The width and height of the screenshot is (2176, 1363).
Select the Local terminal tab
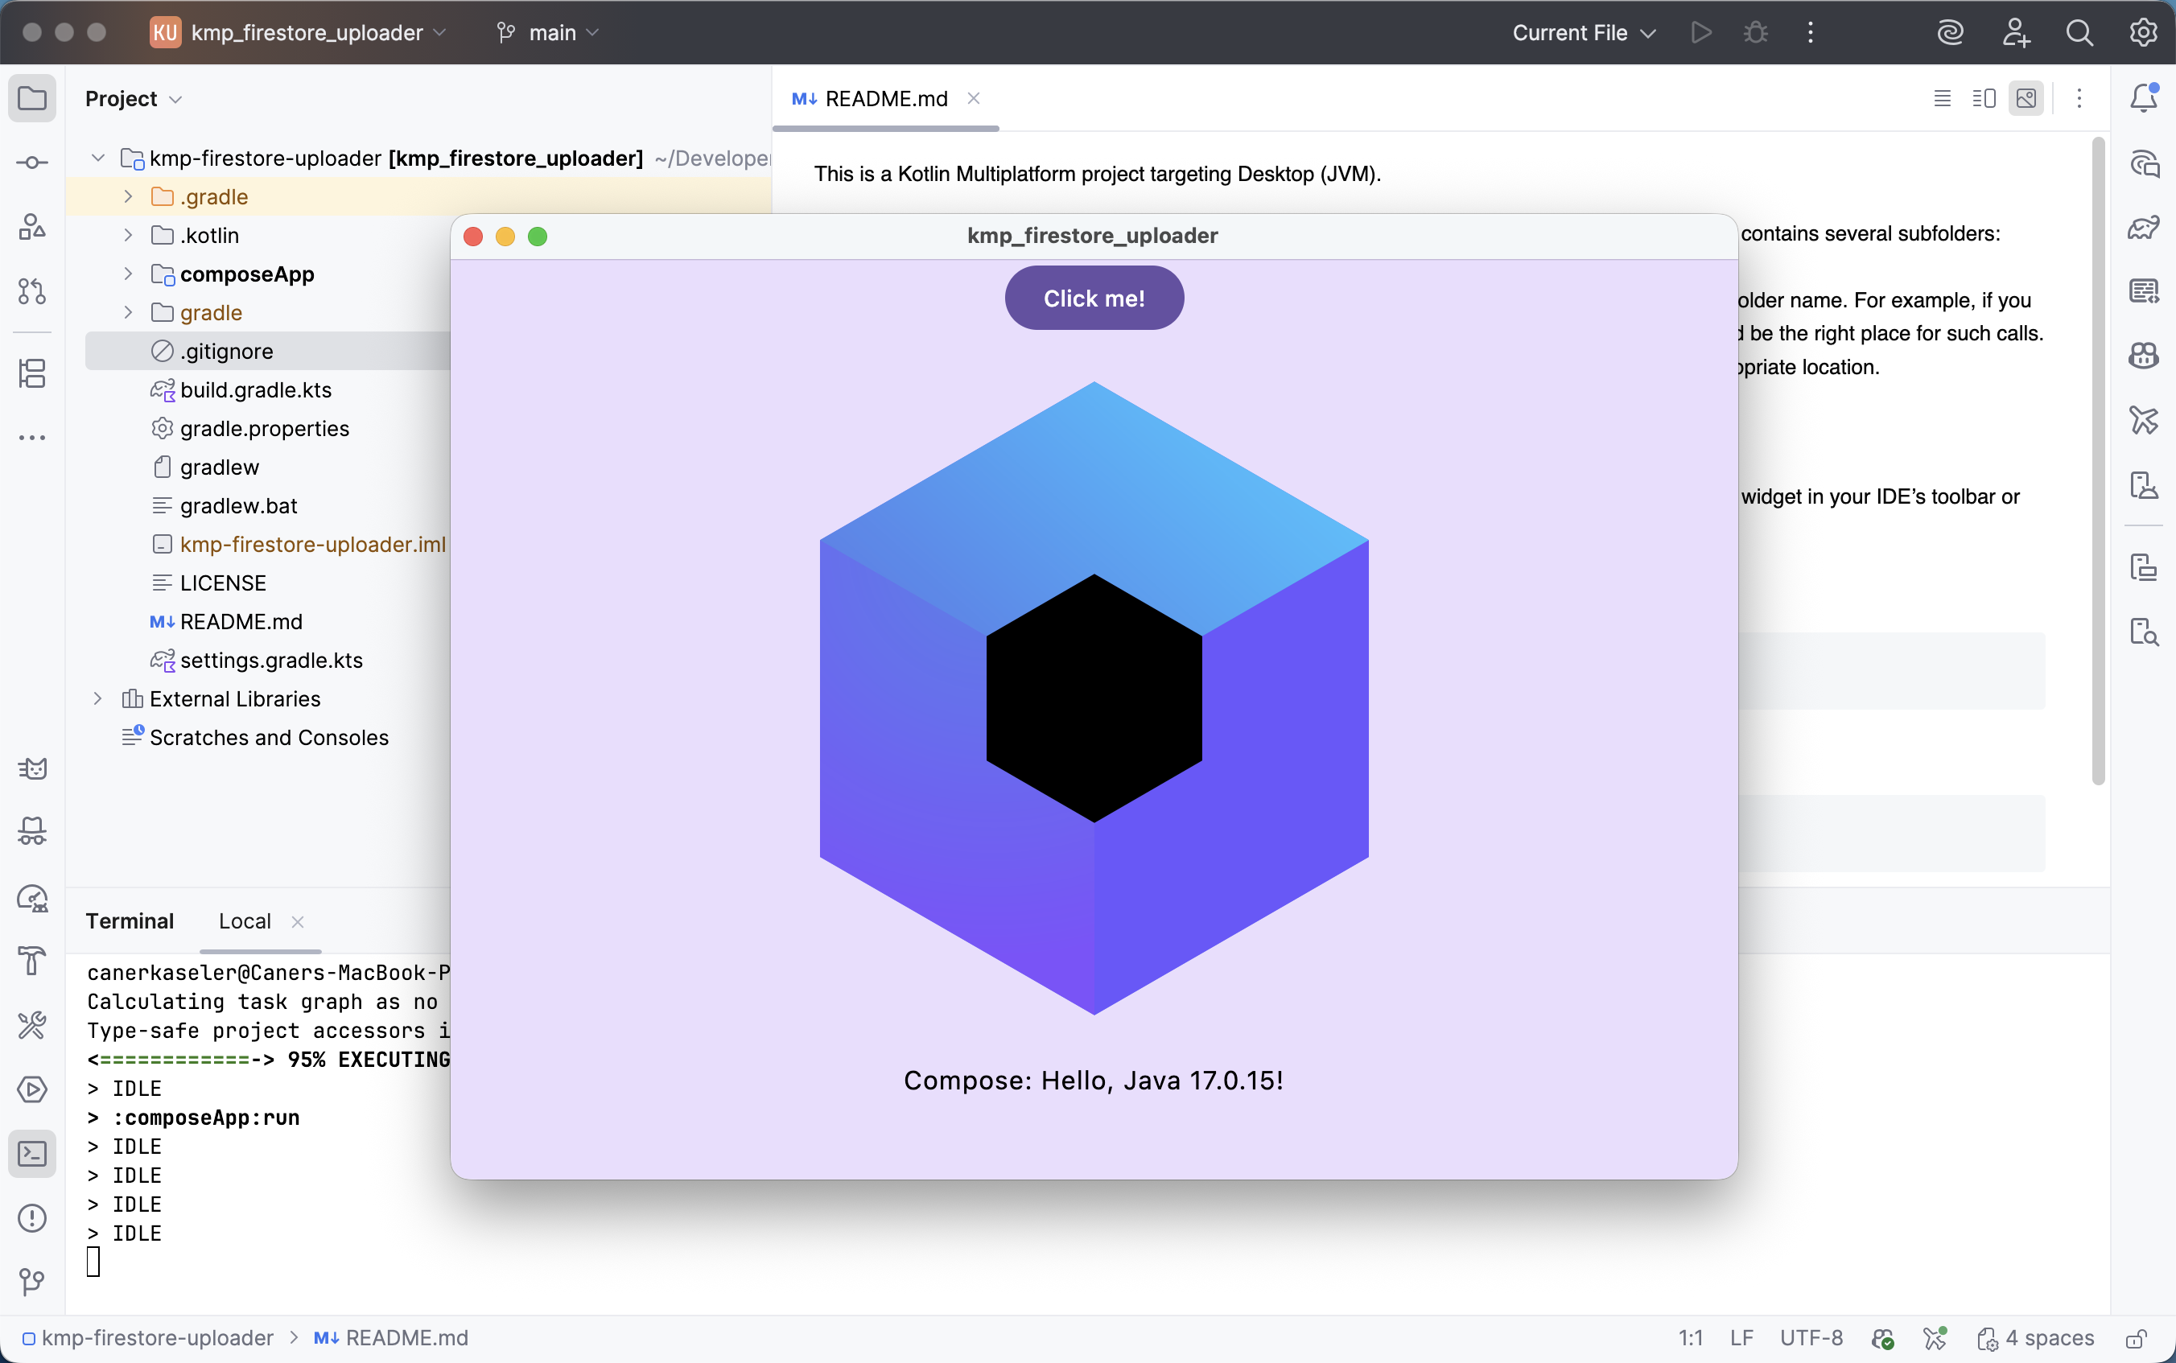(245, 921)
